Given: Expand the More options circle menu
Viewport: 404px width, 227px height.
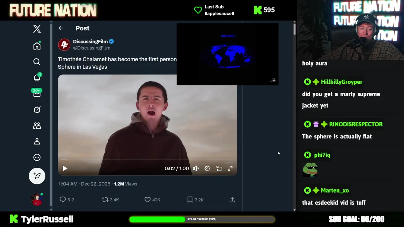Looking at the screenshot, I should tap(37, 157).
